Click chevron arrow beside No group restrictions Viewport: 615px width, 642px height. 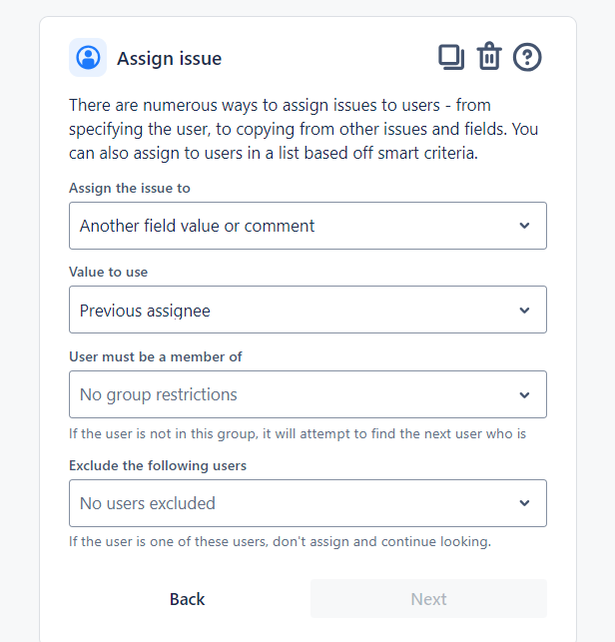pyautogui.click(x=525, y=394)
